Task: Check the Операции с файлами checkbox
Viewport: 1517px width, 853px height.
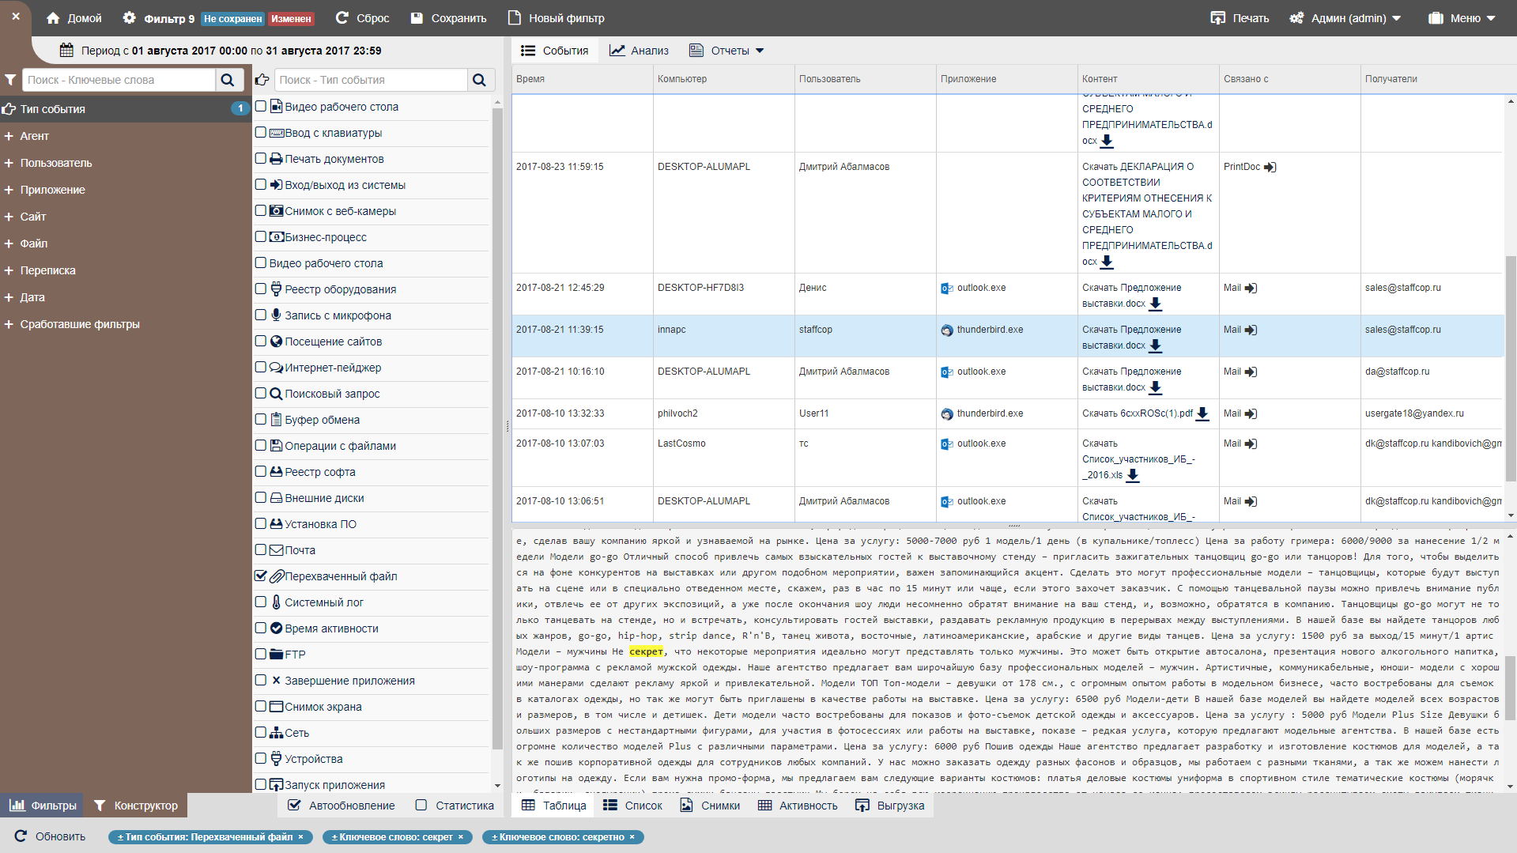Action: [260, 445]
